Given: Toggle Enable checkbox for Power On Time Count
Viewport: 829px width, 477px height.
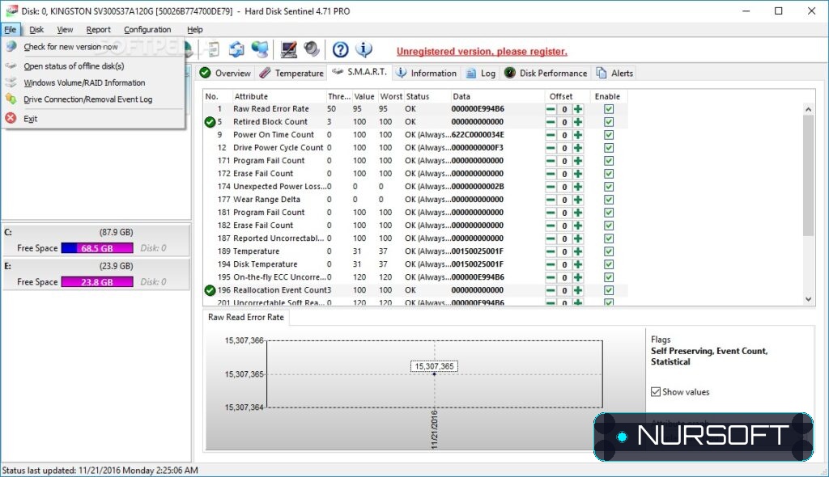Looking at the screenshot, I should (609, 135).
